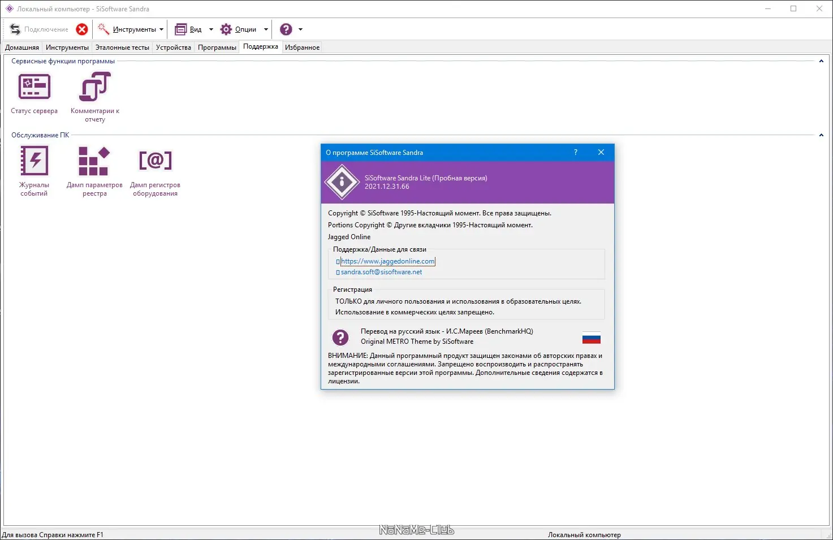Viewport: 833px width, 540px height.
Task: Click the help question mark toolbar icon
Action: [x=286, y=29]
